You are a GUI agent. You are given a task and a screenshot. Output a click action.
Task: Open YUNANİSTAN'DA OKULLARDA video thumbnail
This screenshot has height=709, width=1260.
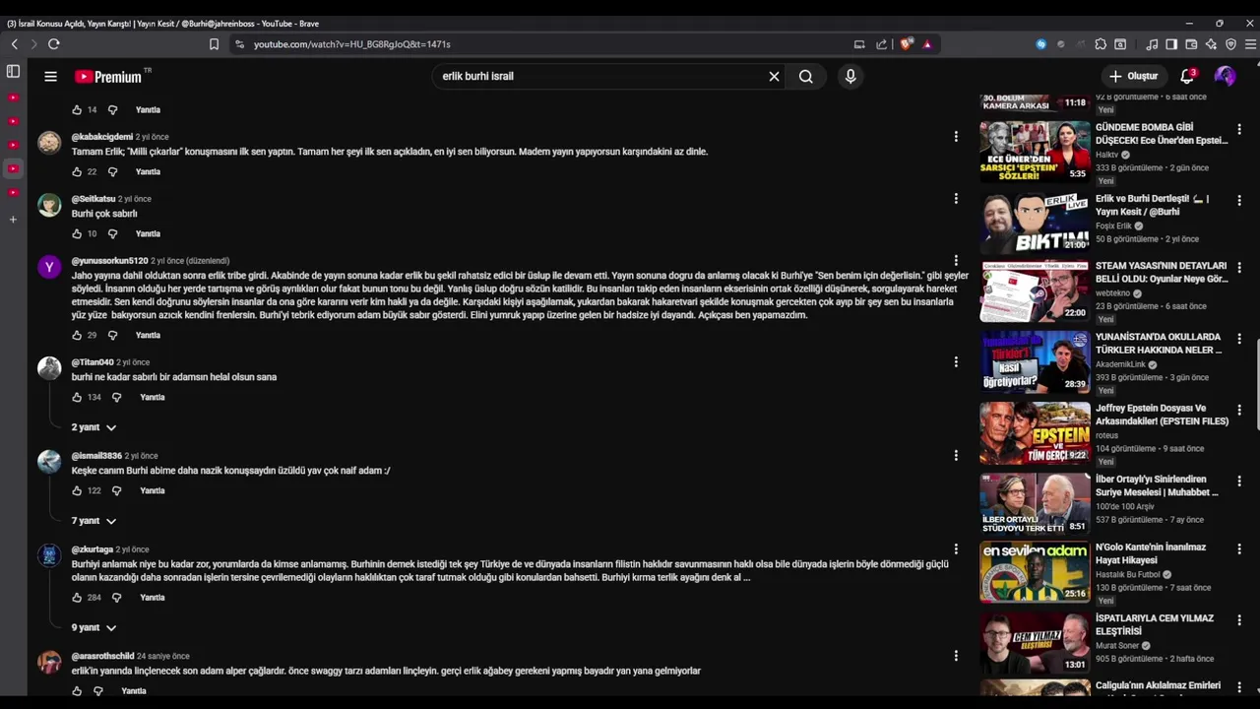1035,361
